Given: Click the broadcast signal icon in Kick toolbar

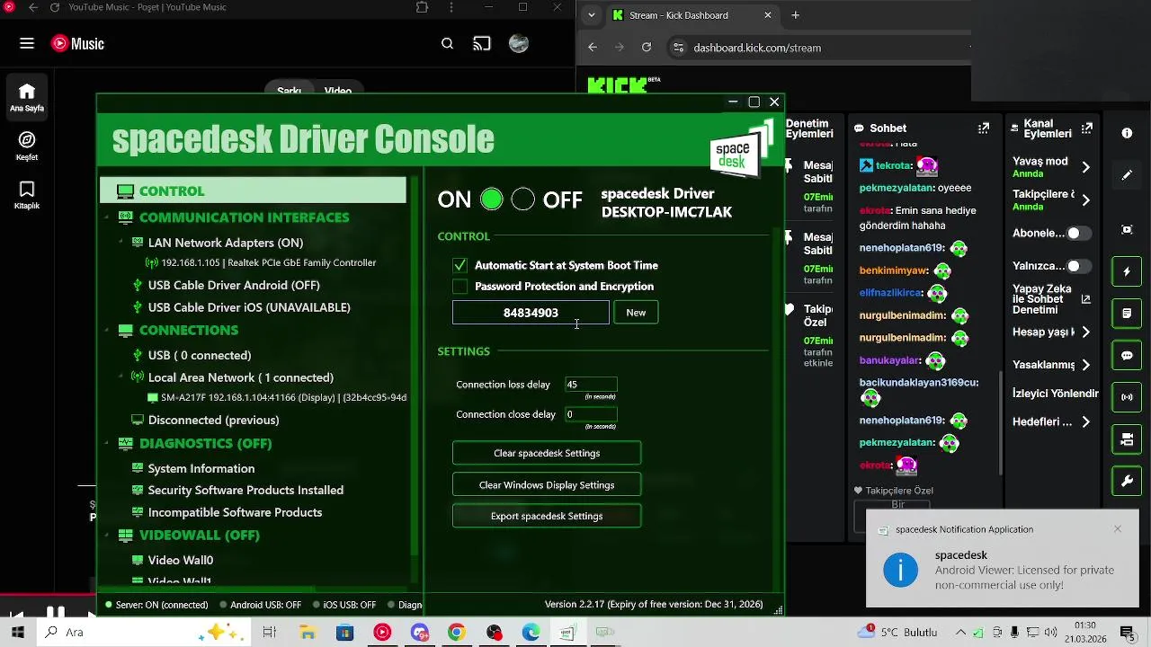Looking at the screenshot, I should [1127, 397].
